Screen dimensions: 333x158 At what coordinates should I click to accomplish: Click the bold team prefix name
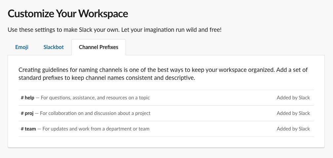[30, 129]
